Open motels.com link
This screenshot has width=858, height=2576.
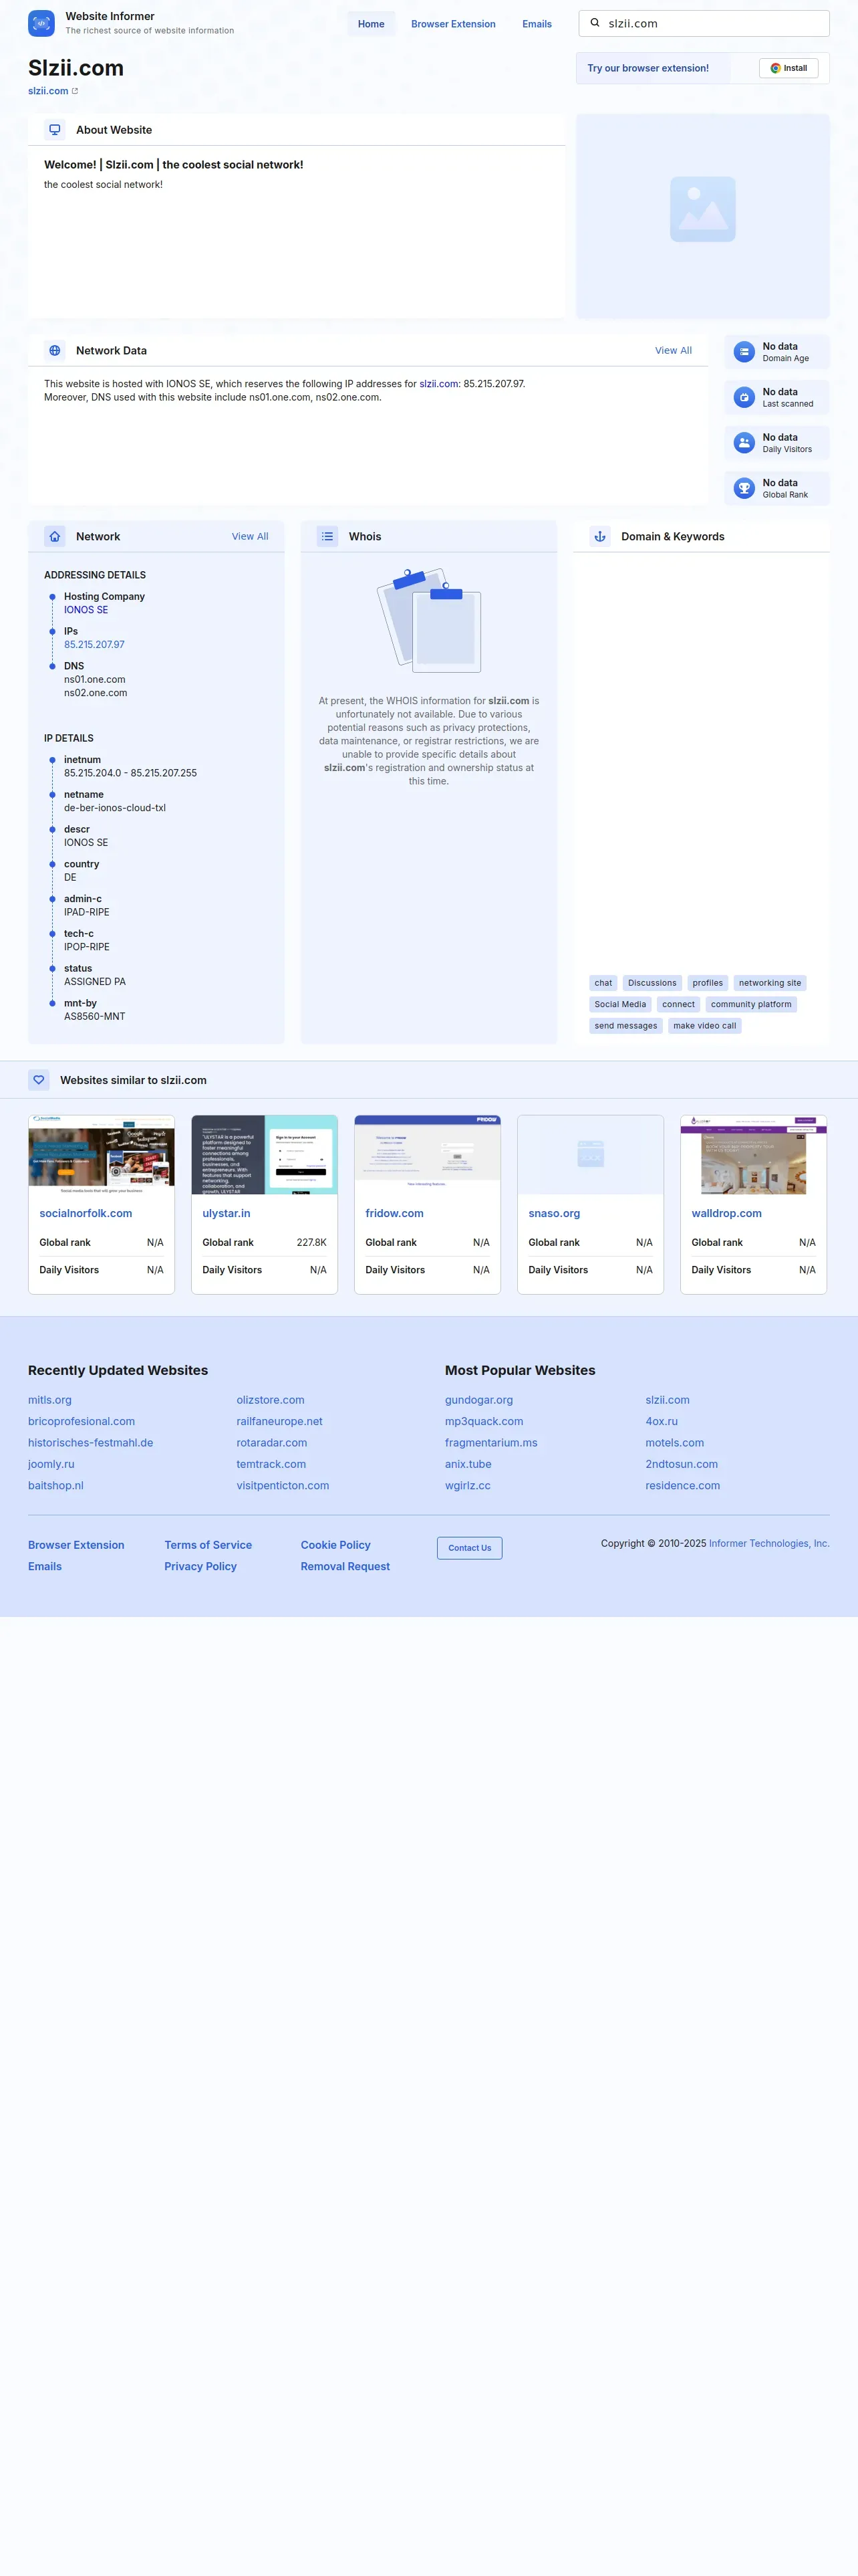tap(674, 1443)
